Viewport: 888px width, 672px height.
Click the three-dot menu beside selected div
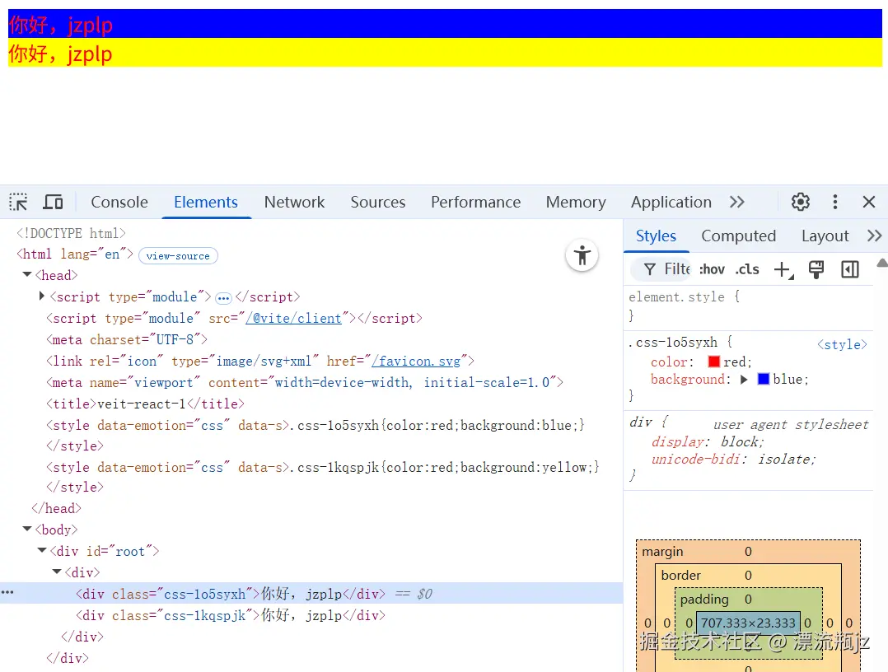pos(7,593)
